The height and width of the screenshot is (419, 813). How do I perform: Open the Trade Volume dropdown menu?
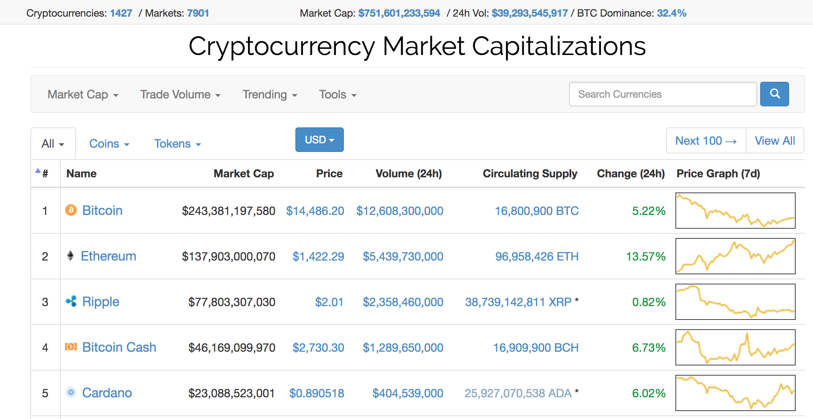click(x=180, y=94)
